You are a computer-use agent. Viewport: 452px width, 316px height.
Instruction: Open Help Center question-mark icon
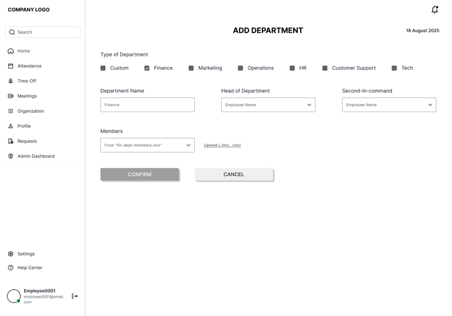tap(11, 268)
